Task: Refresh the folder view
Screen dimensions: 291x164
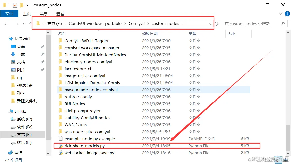Action: point(216,24)
